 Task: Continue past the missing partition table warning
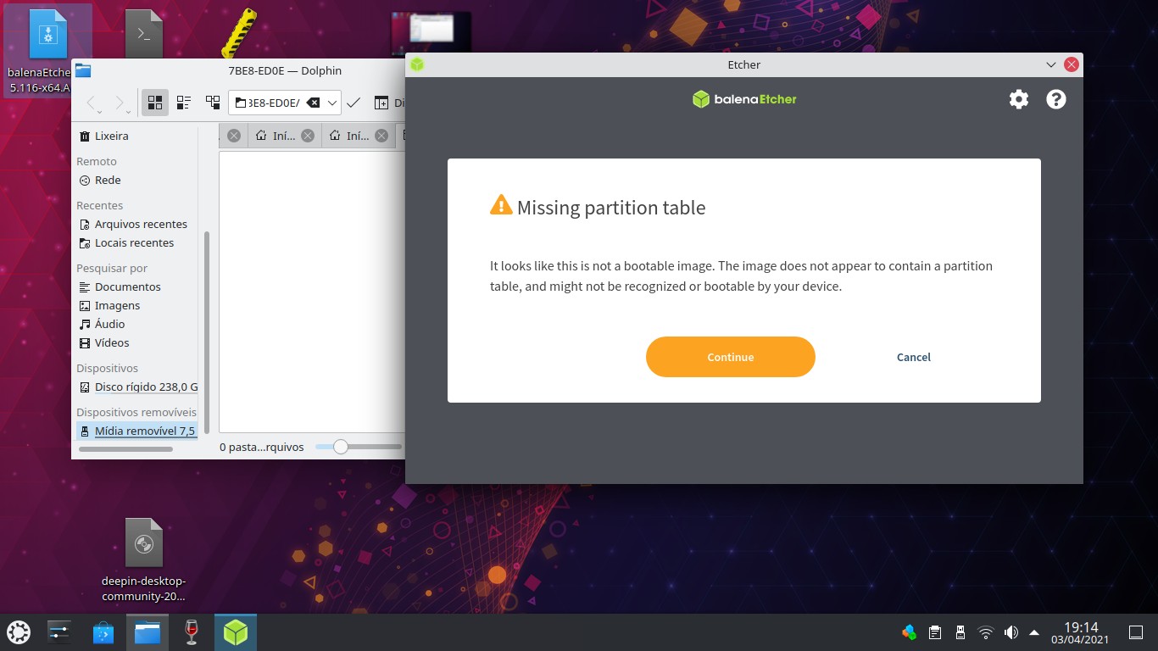pos(731,357)
